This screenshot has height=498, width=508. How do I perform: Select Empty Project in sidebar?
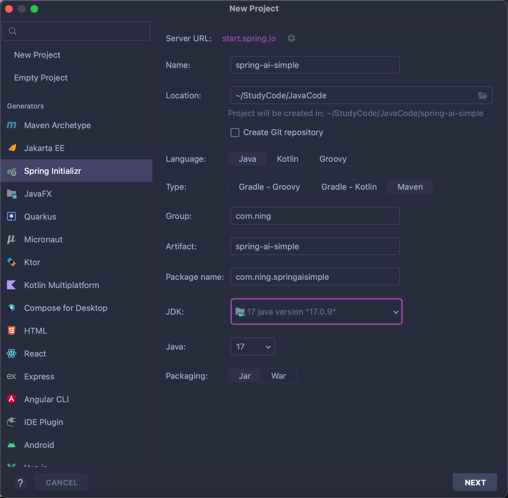click(41, 78)
